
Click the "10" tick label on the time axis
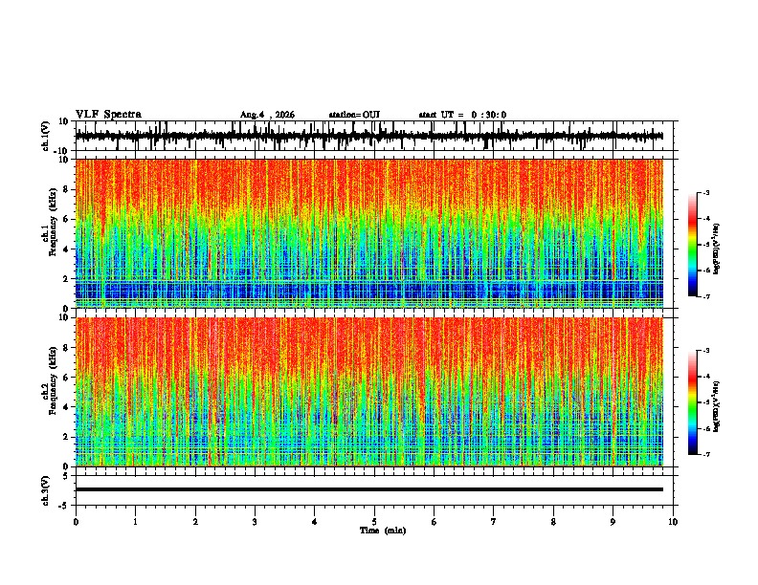point(673,522)
